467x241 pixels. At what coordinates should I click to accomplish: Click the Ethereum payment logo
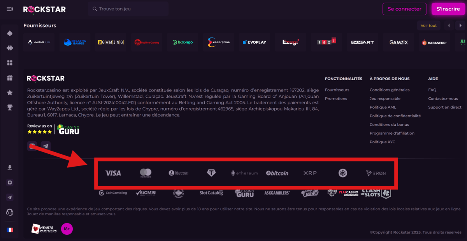pyautogui.click(x=244, y=173)
